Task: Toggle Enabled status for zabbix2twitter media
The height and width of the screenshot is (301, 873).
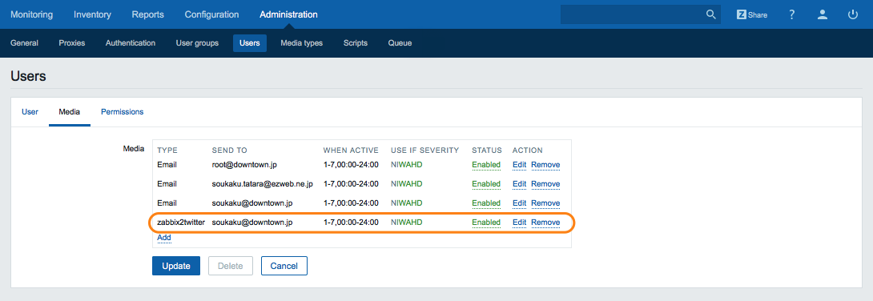Action: (486, 222)
